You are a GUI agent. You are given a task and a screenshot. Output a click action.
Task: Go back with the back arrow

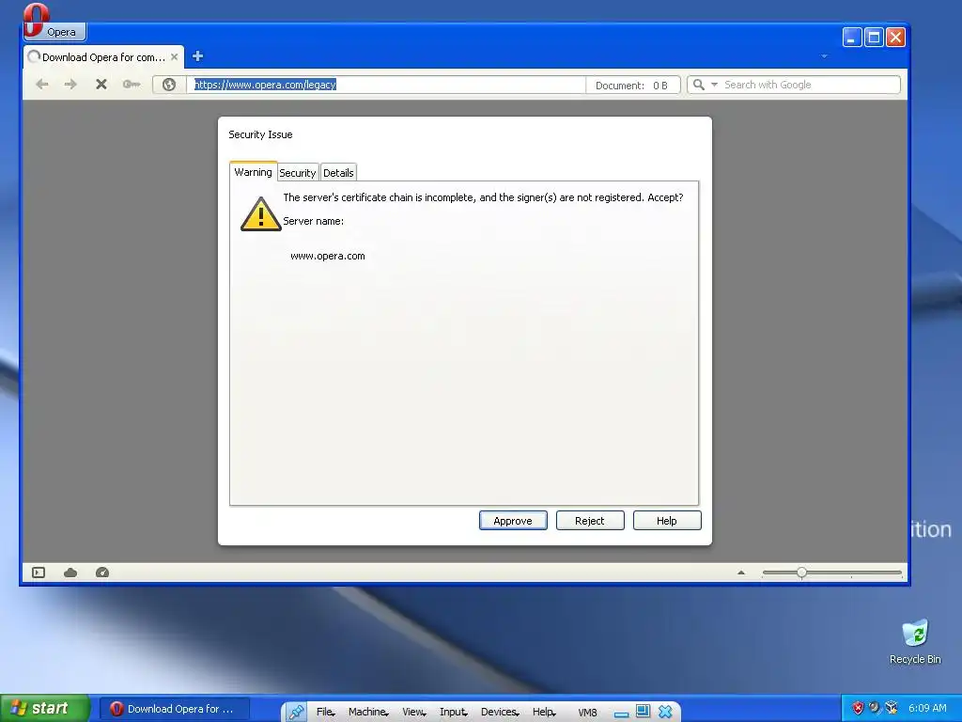pos(41,84)
